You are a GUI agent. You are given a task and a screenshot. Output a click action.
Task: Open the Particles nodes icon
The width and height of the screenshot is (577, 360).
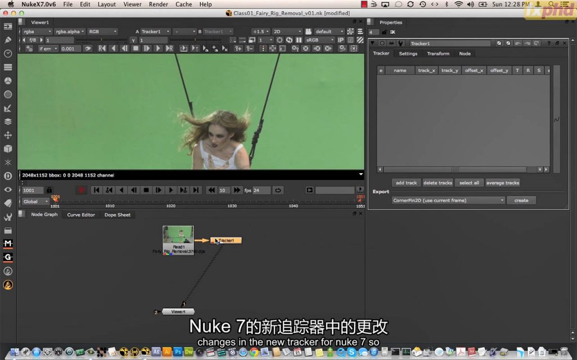(x=8, y=163)
